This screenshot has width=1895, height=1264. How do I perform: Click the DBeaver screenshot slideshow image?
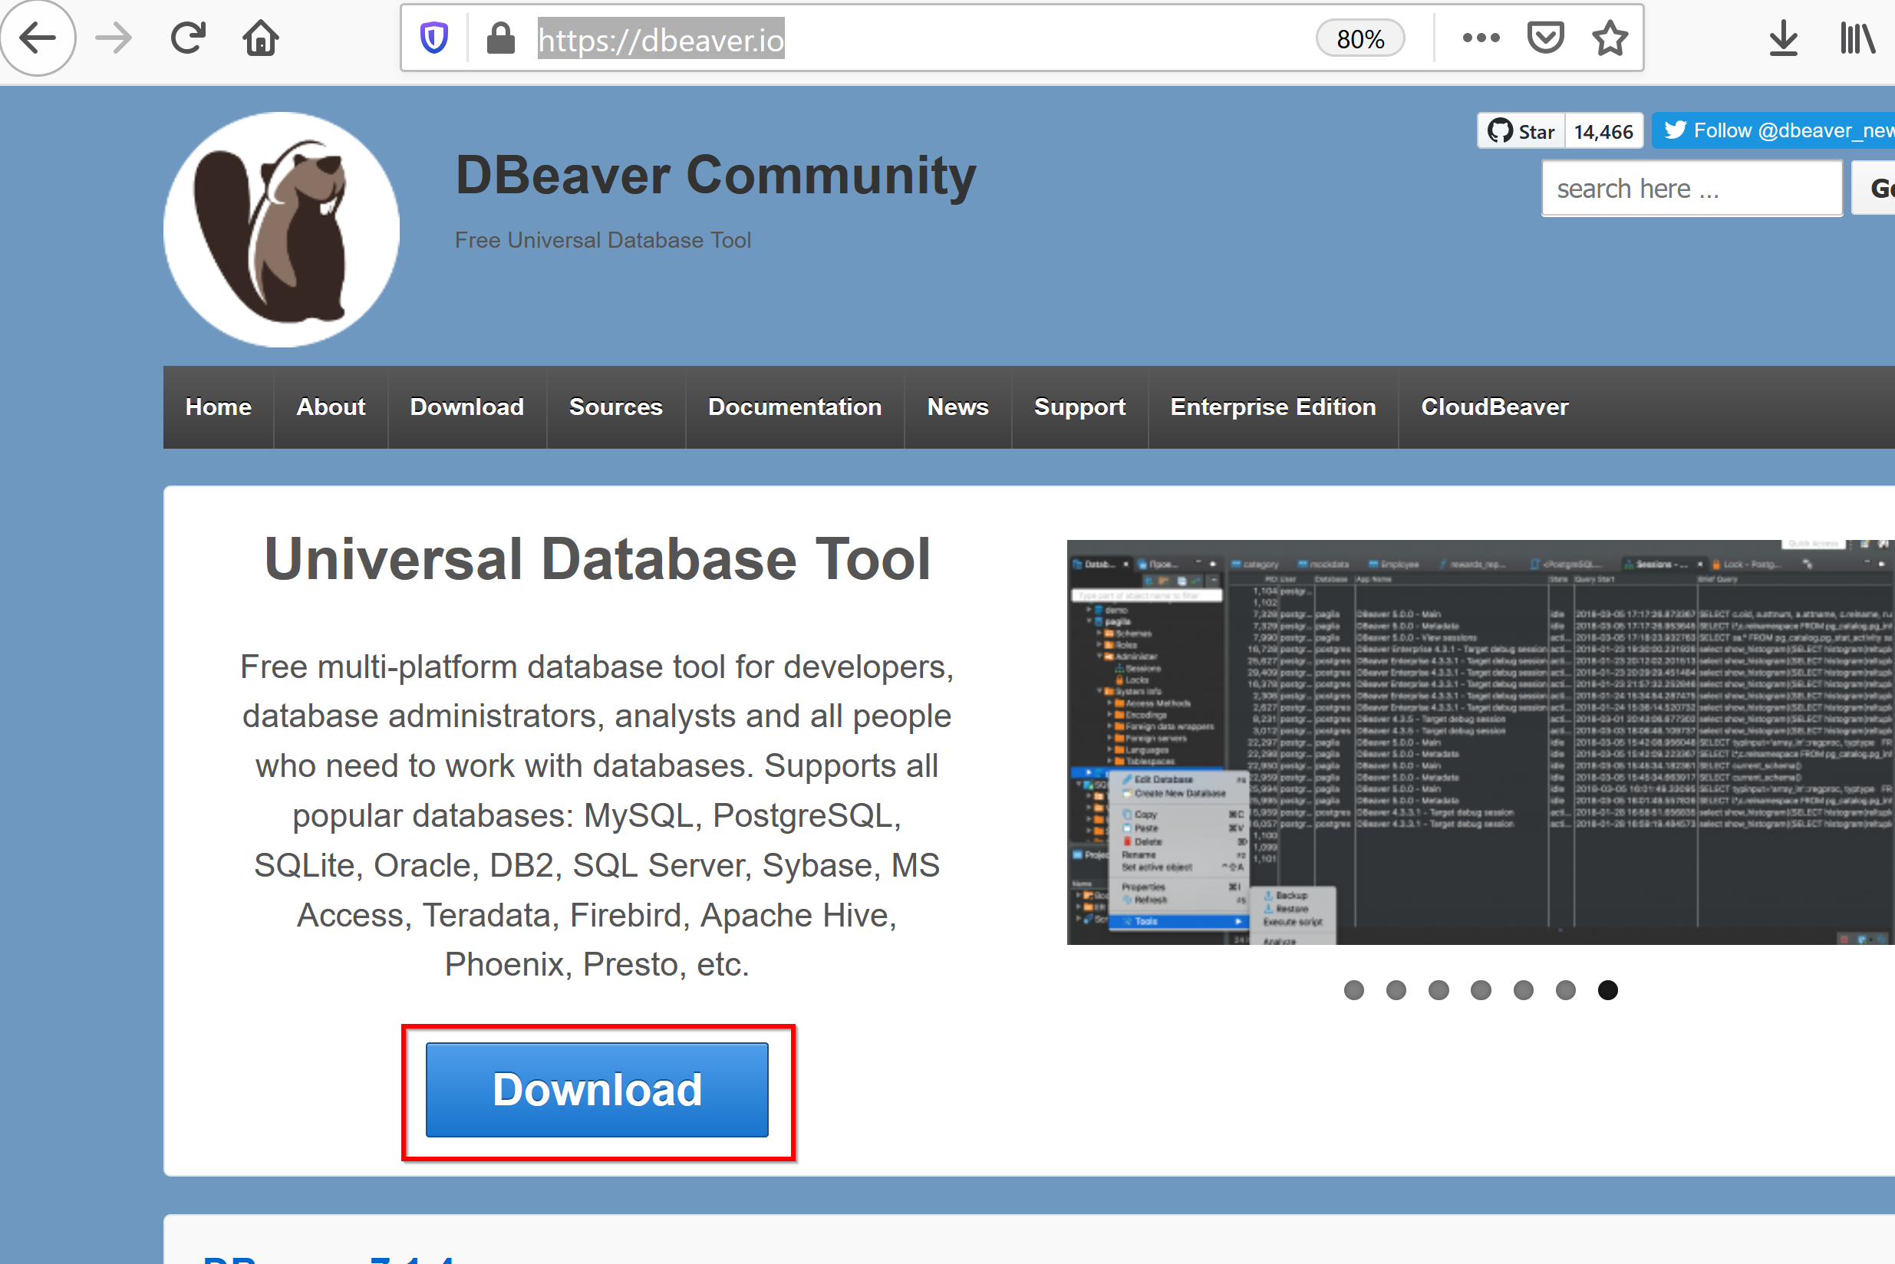pyautogui.click(x=1481, y=742)
